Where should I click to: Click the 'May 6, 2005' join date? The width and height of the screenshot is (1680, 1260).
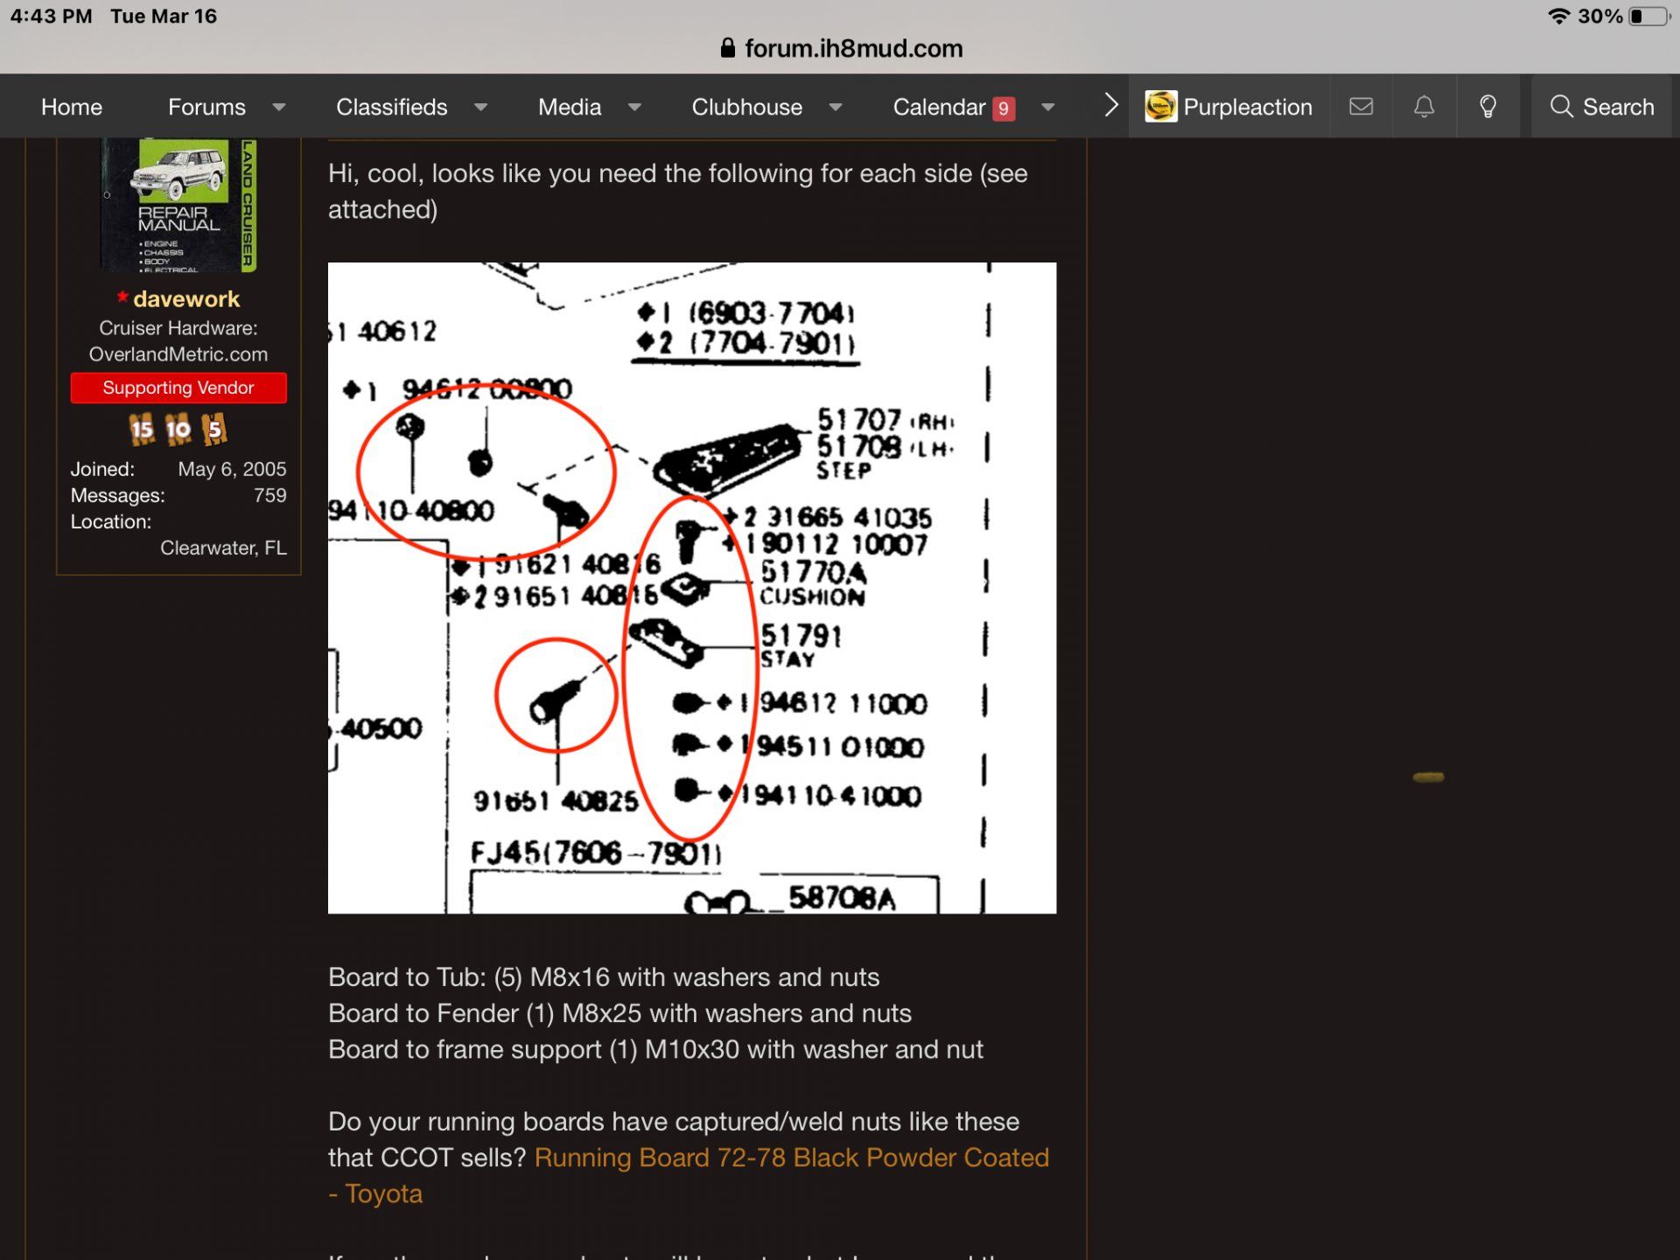tap(232, 469)
